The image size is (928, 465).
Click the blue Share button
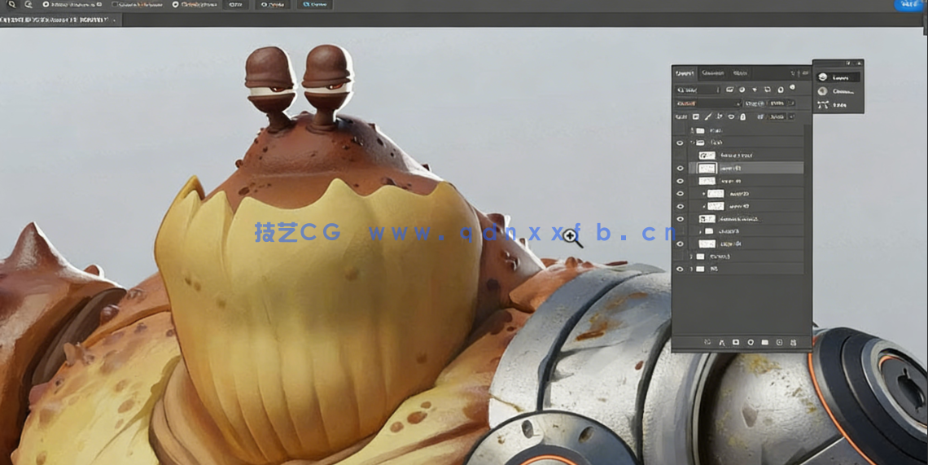point(910,4)
